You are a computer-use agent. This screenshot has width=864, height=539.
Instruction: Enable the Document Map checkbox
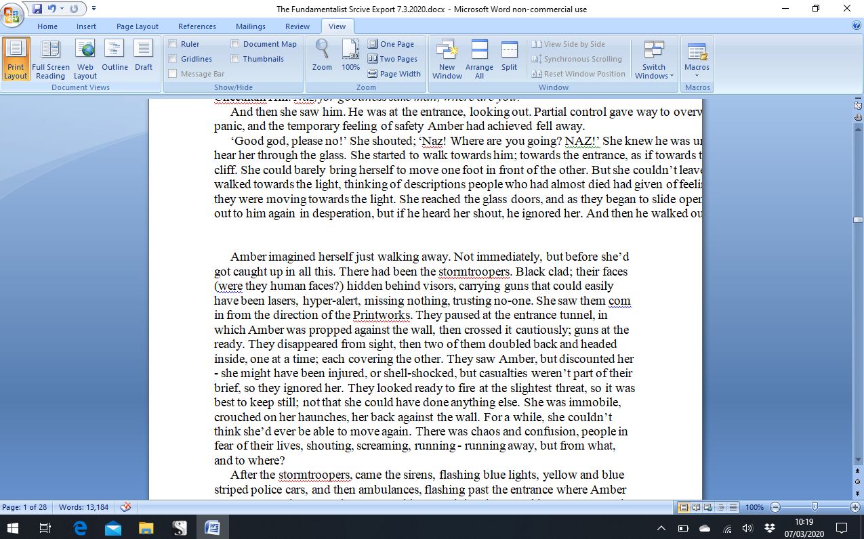(235, 44)
